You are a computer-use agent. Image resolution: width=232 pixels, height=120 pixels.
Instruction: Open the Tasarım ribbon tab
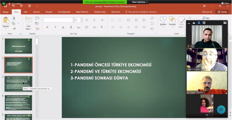click(x=36, y=12)
